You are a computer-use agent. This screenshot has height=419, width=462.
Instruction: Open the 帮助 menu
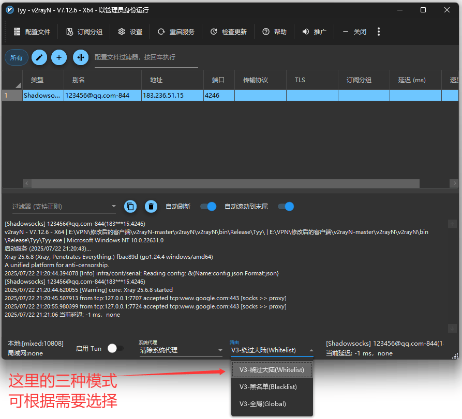274,32
